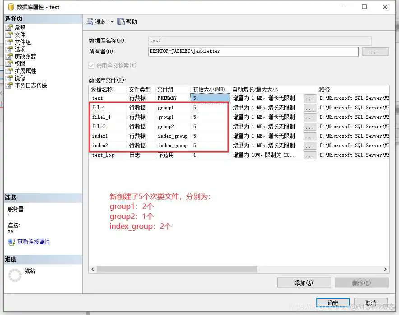Click the 所有者 owner input field
The height and width of the screenshot is (315, 399).
point(253,51)
